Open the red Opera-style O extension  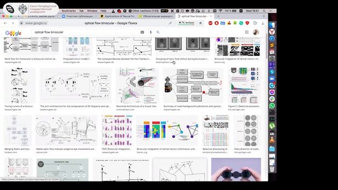click(x=217, y=23)
